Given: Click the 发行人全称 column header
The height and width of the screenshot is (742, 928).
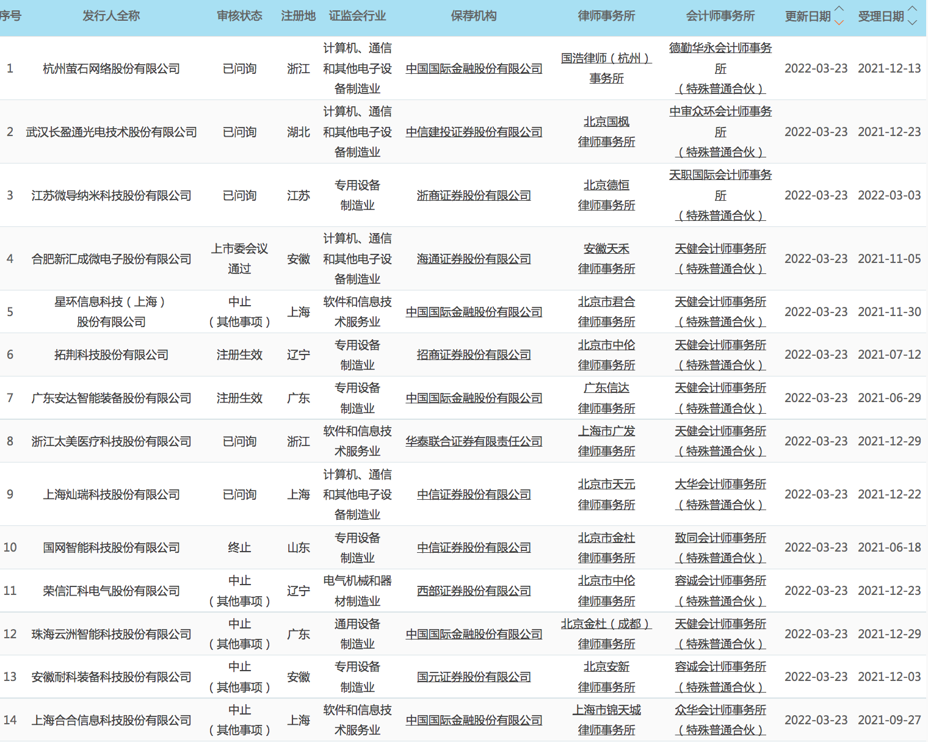Looking at the screenshot, I should (x=111, y=16).
